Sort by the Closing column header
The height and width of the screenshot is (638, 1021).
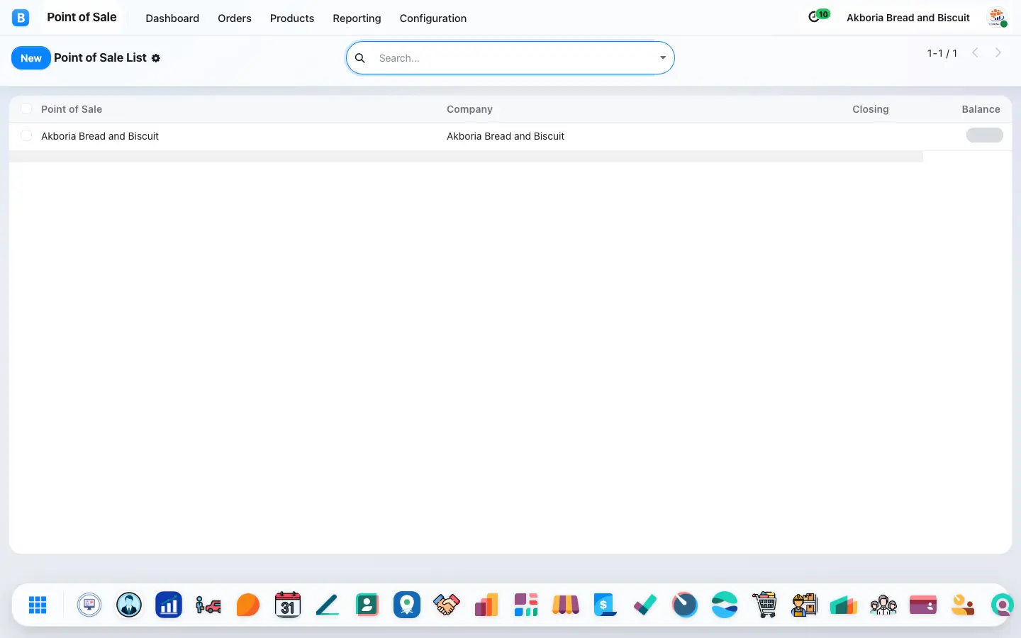tap(871, 109)
